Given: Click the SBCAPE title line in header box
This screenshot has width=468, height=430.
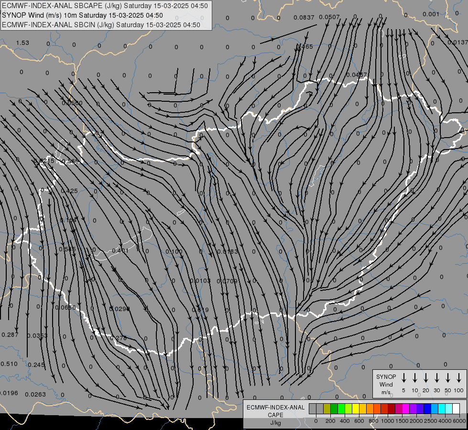Looking at the screenshot, I should [x=105, y=6].
